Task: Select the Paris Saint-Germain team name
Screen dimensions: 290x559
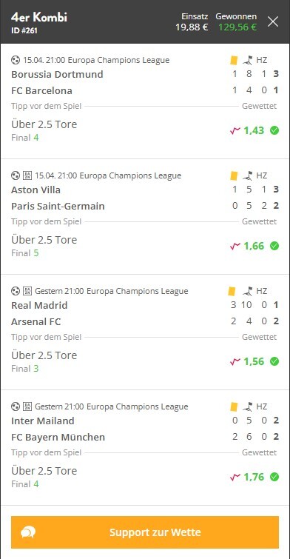Action: pyautogui.click(x=58, y=206)
